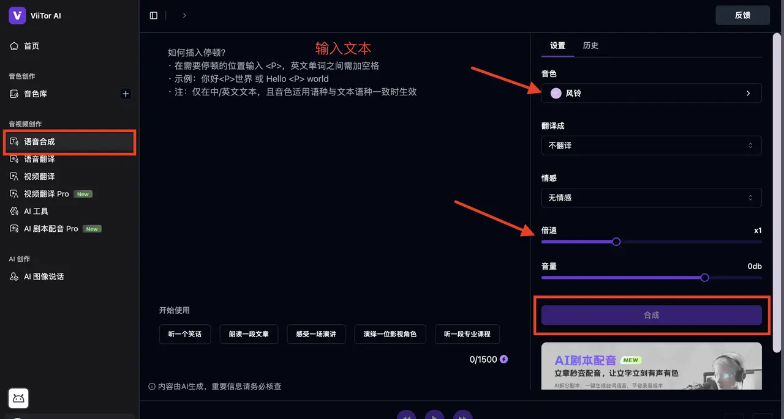The width and height of the screenshot is (784, 419).
Task: Open the 风铃 voice selector
Action: click(x=651, y=94)
